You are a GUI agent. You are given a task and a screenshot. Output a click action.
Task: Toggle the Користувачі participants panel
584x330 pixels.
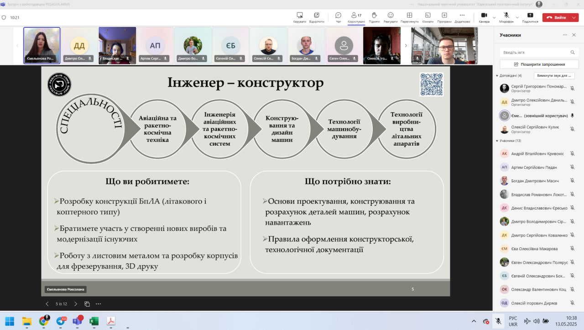coord(356,17)
